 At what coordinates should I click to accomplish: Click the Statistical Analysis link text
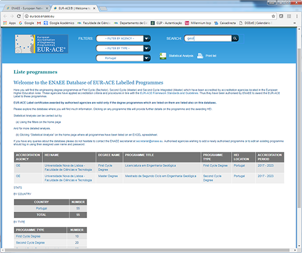coord(181,56)
